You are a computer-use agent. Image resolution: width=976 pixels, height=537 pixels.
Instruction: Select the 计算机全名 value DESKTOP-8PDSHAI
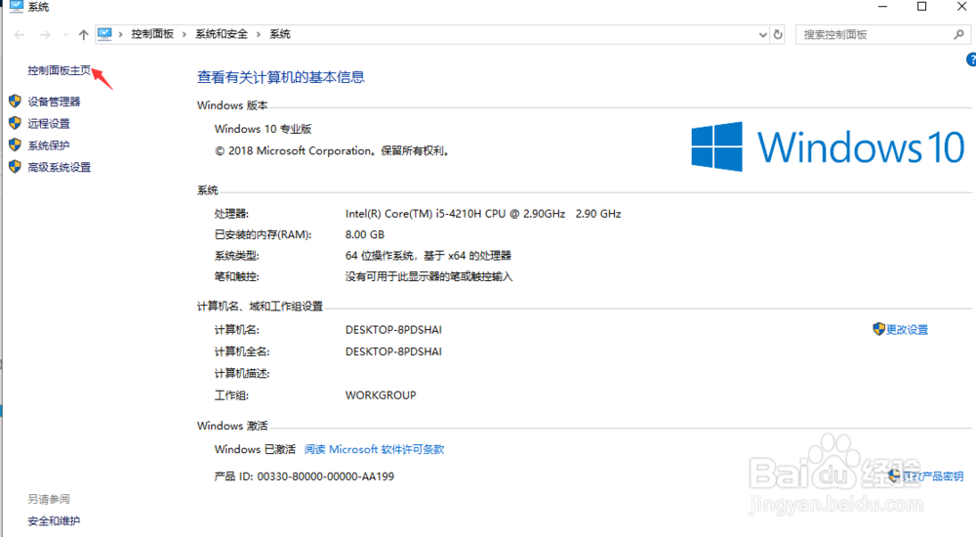(x=393, y=351)
